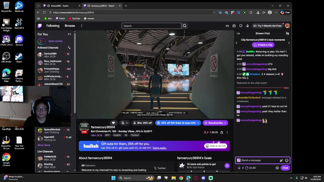Click Bits: 29% off button
The height and width of the screenshot is (182, 324).
tap(143, 123)
